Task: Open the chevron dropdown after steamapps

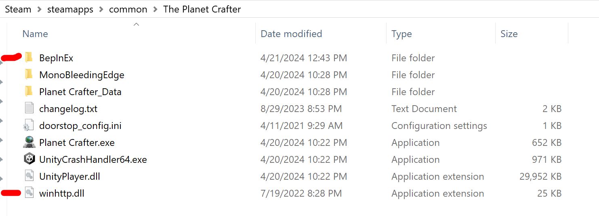Action: [101, 9]
